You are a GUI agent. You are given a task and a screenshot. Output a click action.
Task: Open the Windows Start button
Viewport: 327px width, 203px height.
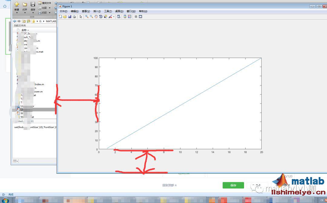click(x=5, y=201)
